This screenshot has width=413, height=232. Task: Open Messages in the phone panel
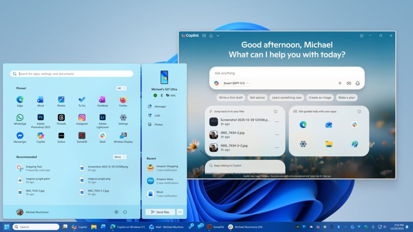pyautogui.click(x=160, y=107)
